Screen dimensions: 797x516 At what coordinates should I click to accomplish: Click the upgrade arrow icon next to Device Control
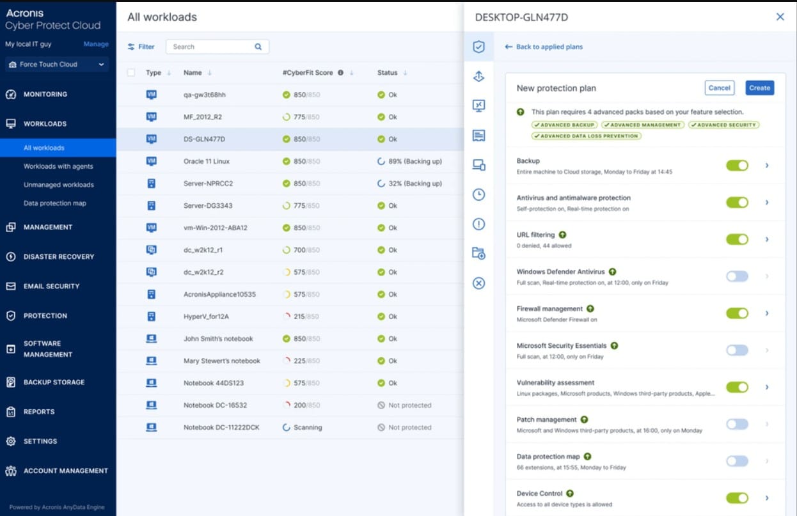[569, 494]
